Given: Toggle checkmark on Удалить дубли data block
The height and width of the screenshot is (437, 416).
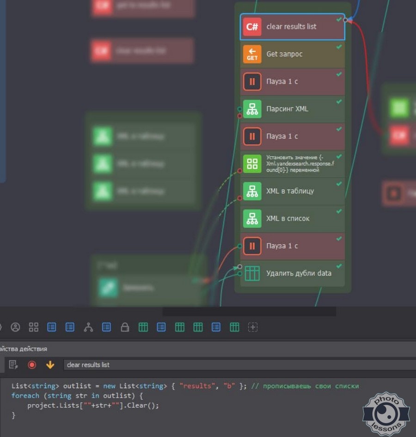Looking at the screenshot, I should coord(339,266).
